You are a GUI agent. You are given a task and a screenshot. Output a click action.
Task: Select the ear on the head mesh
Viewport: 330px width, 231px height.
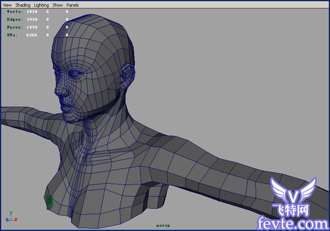click(x=128, y=75)
